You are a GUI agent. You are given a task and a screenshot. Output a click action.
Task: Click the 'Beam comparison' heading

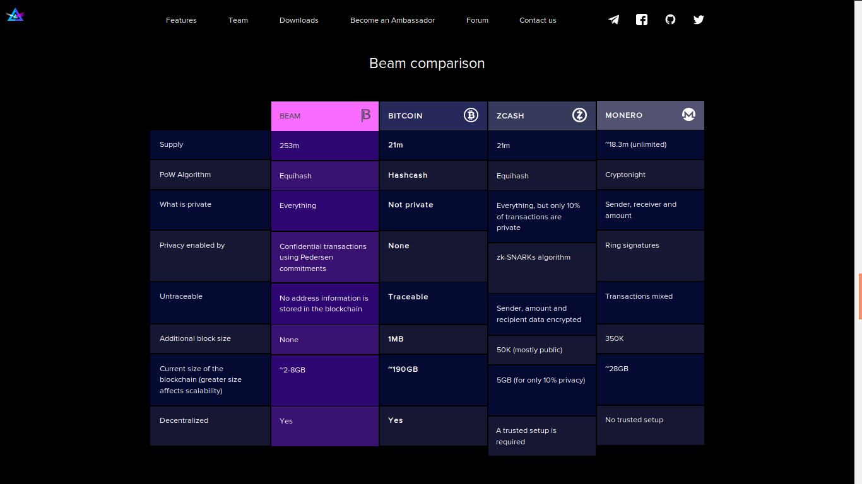[x=427, y=63]
